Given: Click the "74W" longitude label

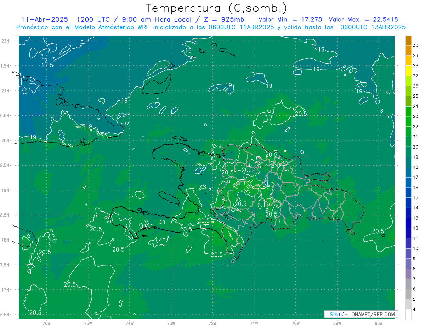Looking at the screenshot, I should [129, 323].
